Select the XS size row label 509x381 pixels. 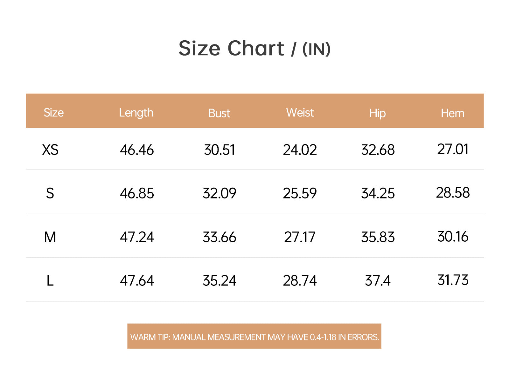[50, 150]
